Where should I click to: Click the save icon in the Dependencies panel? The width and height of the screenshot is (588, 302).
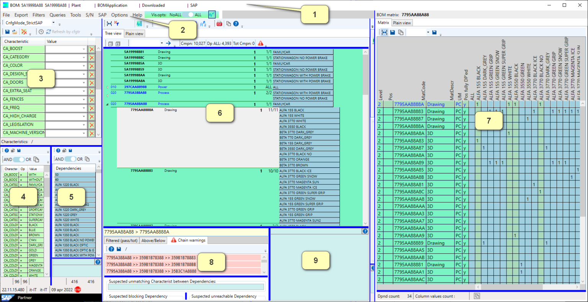click(70, 150)
